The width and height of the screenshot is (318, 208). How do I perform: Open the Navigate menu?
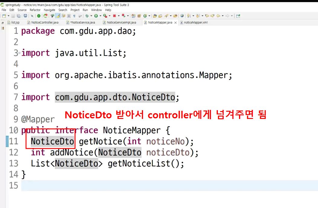point(49,10)
